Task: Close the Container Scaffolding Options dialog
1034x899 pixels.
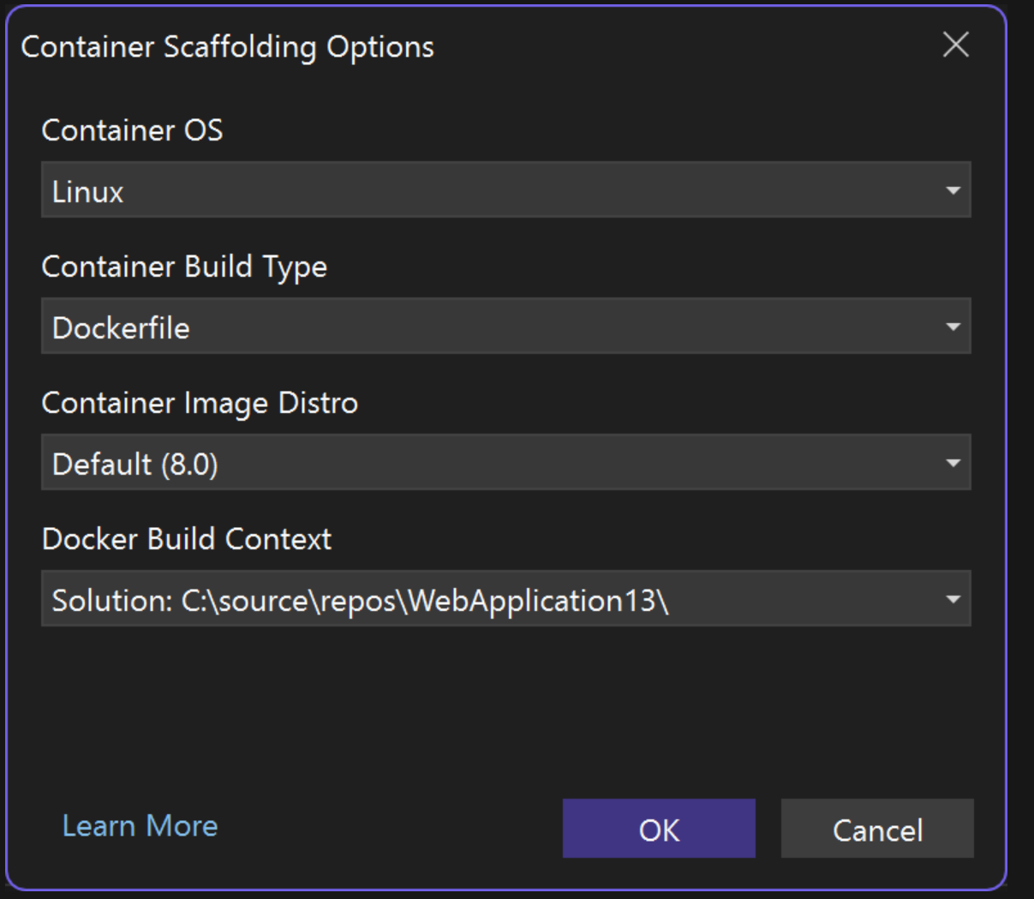Action: [x=955, y=45]
